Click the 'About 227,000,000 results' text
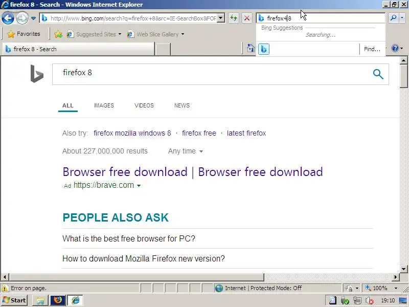409x307 pixels. [105, 151]
